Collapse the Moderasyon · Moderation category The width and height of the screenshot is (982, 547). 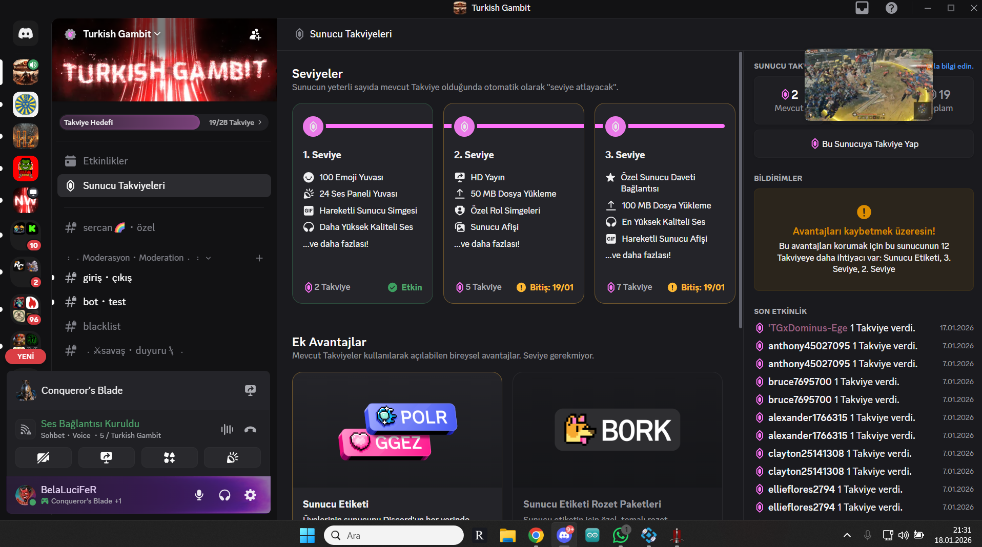138,258
